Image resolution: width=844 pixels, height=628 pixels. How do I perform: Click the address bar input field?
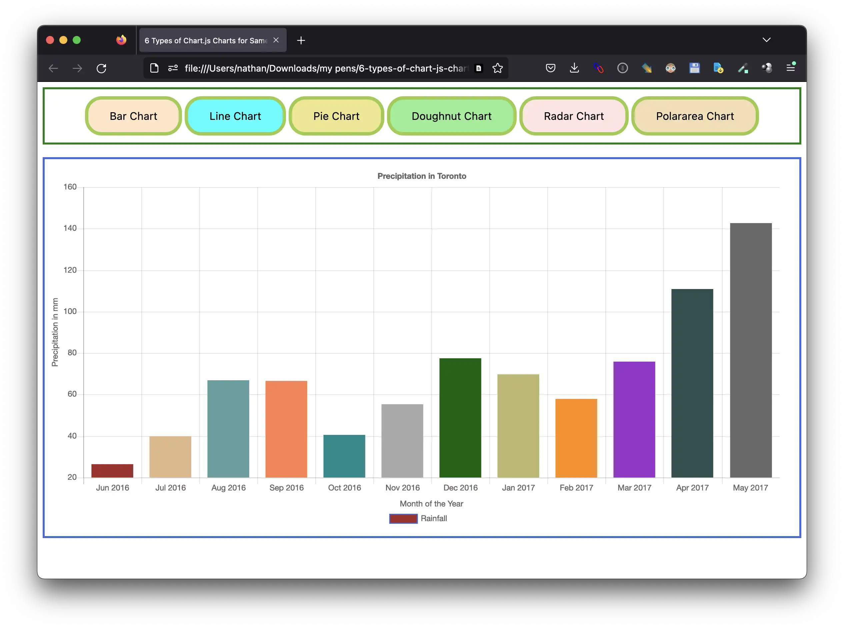323,68
